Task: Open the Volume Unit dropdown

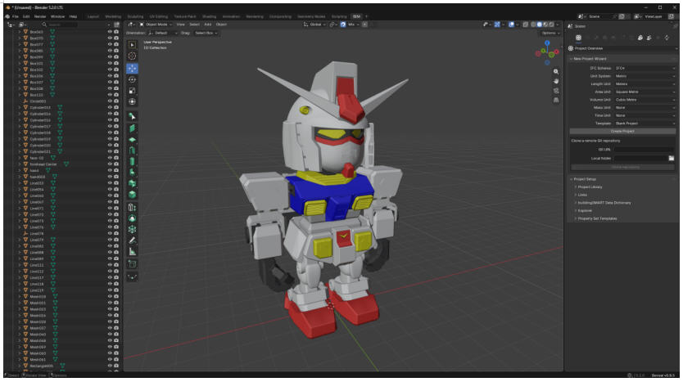Action: (x=645, y=100)
